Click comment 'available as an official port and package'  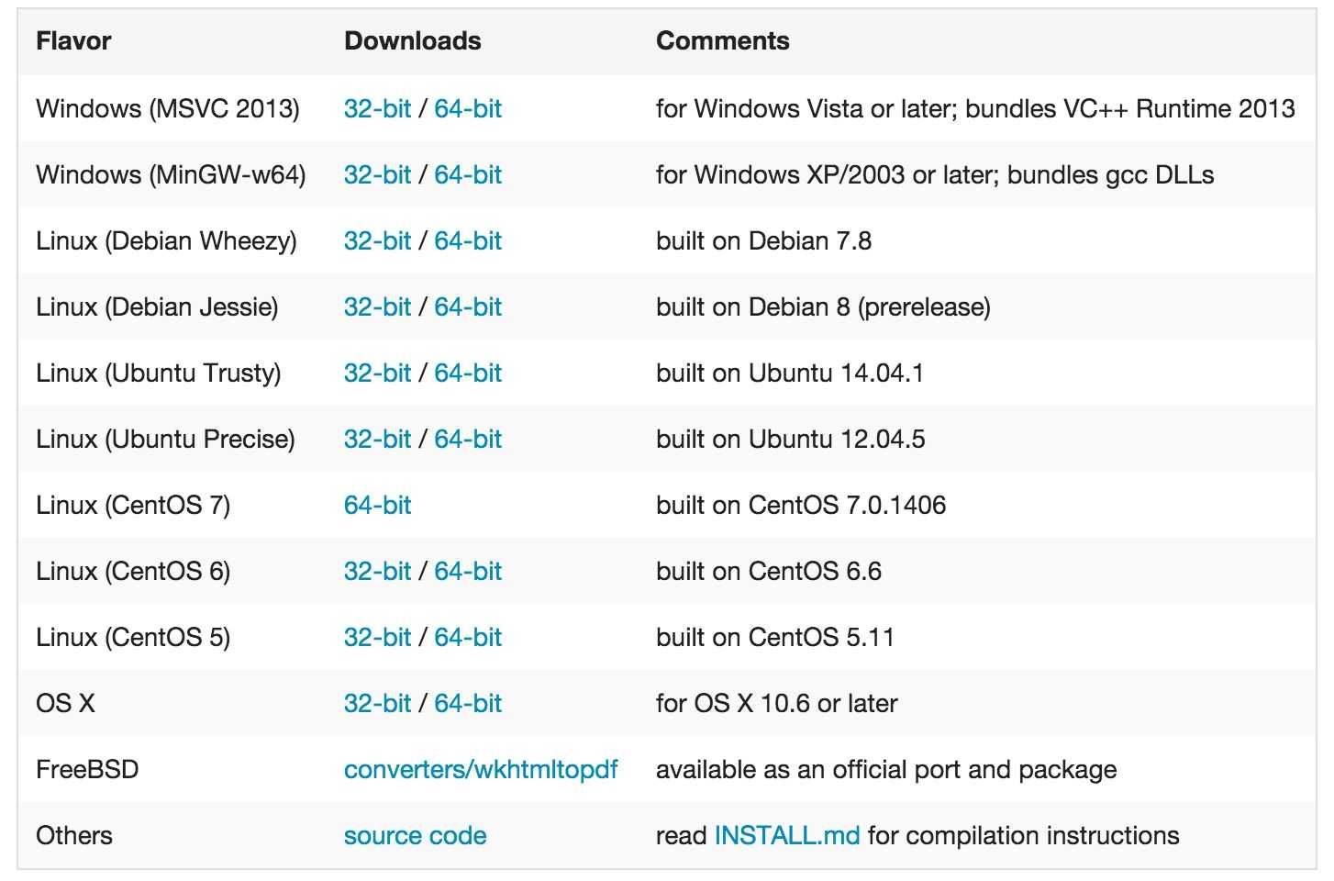click(886, 769)
